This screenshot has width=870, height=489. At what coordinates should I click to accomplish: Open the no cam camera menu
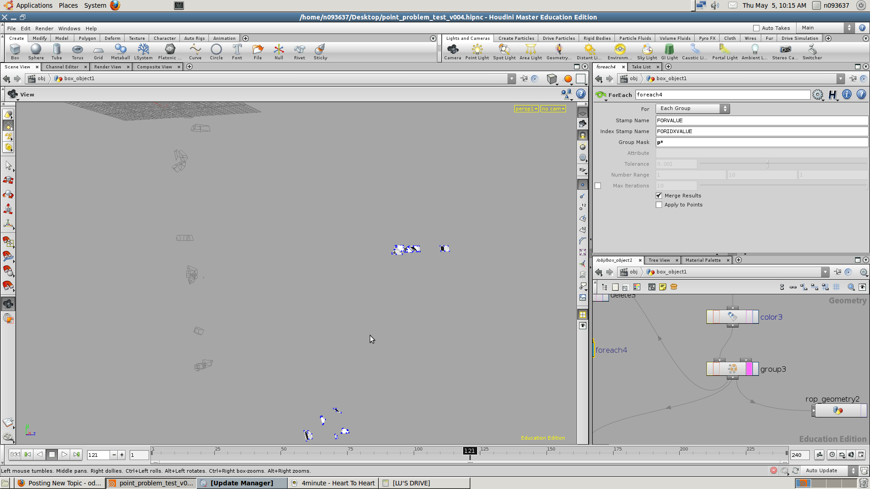(x=553, y=109)
